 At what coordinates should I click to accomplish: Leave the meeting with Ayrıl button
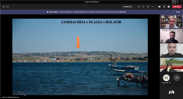coord(177,7)
